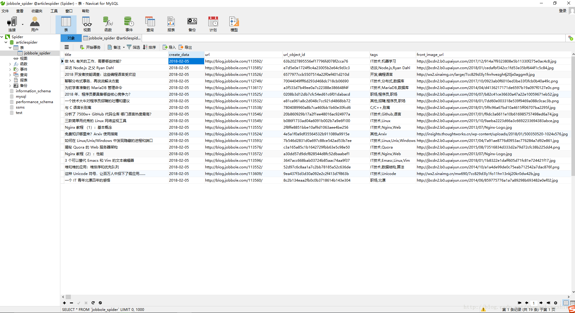Go to last page of records

pos(549,303)
